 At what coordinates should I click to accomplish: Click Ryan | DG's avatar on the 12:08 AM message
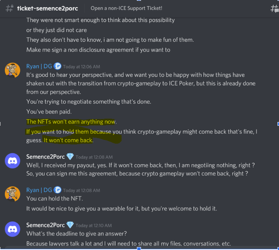(12, 194)
